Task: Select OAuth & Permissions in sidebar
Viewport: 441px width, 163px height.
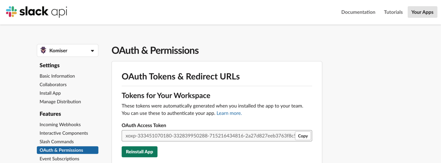Action: click(x=67, y=150)
